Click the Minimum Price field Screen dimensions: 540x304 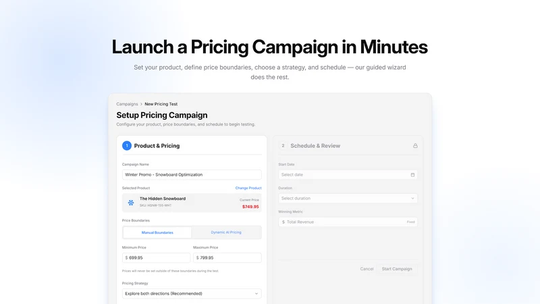click(156, 257)
